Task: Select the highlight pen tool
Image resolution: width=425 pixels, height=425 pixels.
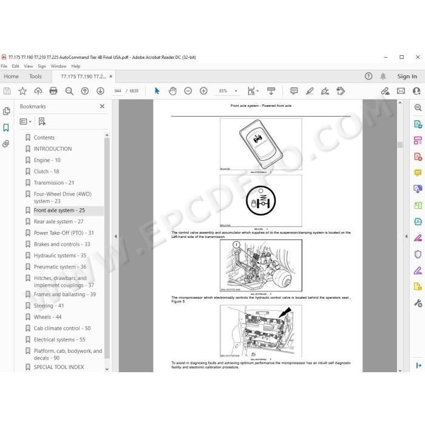Action: point(310,91)
